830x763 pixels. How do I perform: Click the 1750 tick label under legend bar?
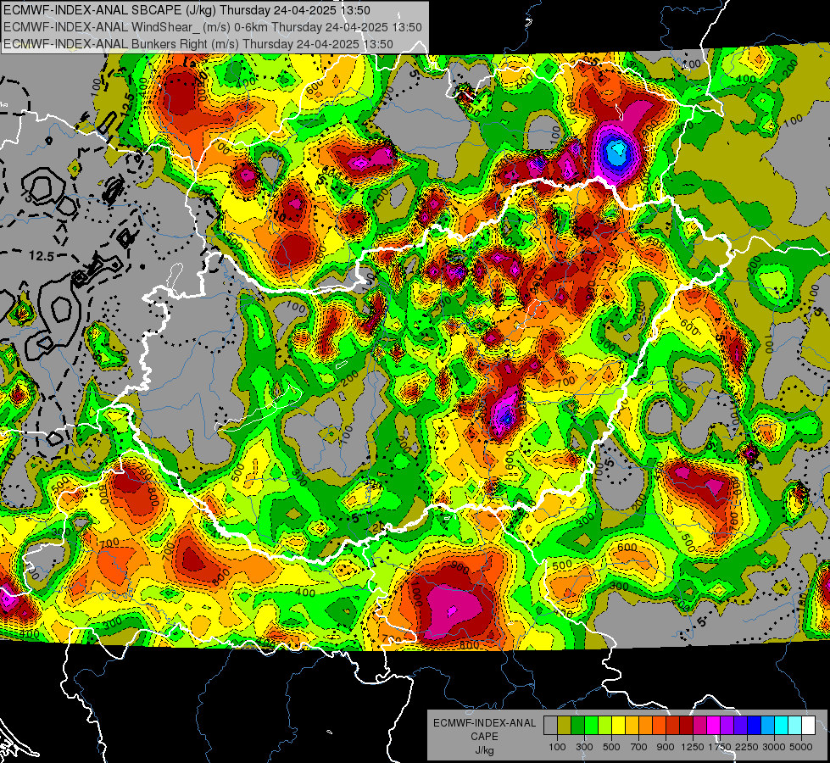point(720,747)
